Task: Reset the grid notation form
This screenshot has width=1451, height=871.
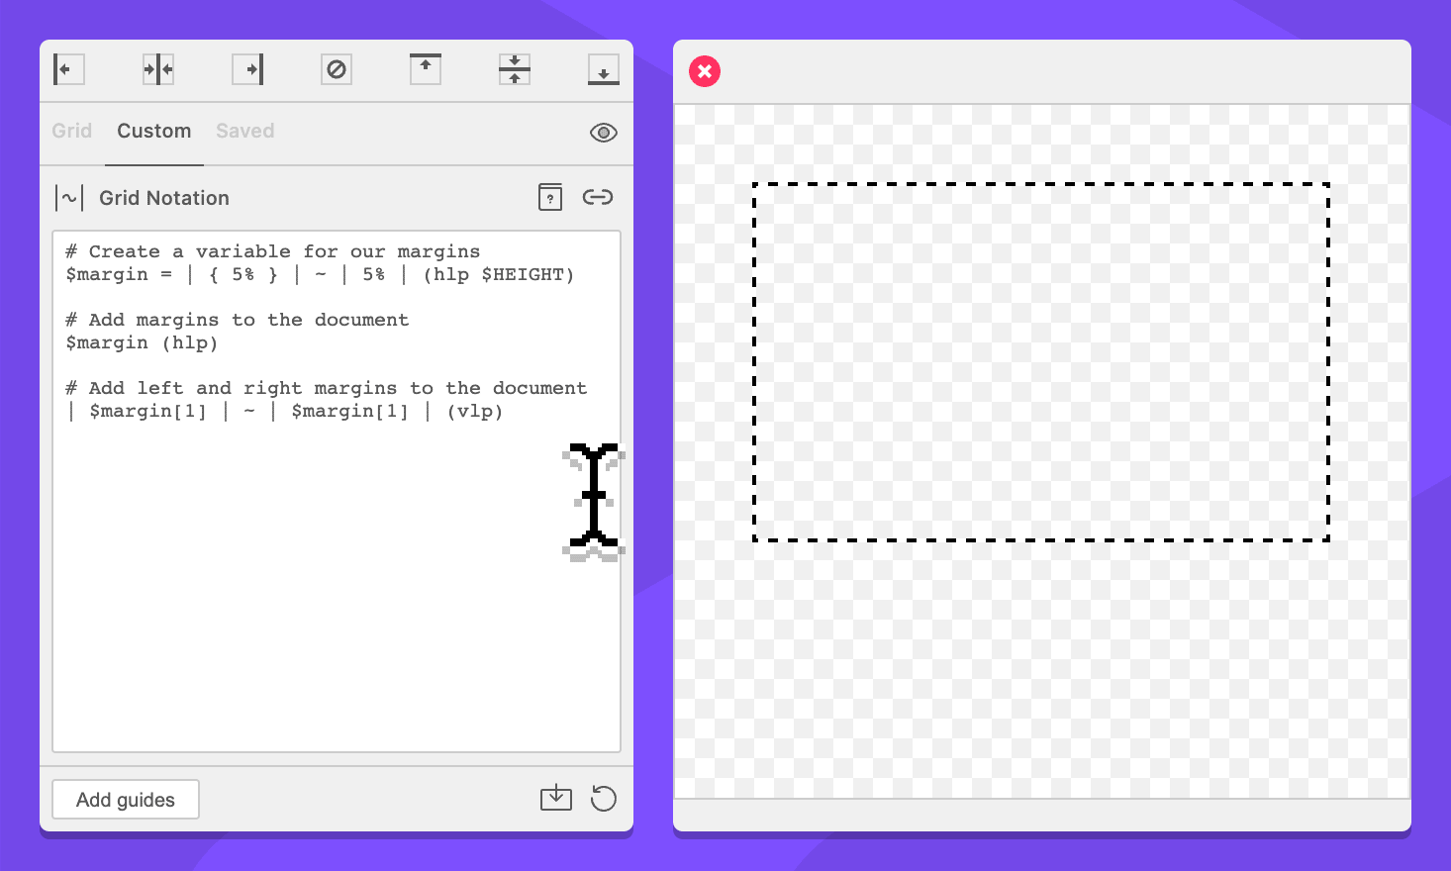Action: point(604,798)
